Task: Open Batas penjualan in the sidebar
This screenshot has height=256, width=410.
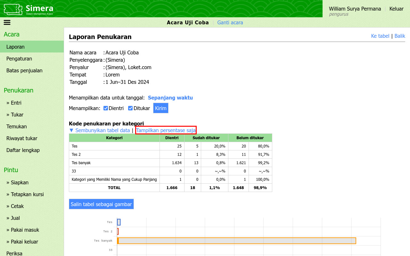Action: [32, 70]
